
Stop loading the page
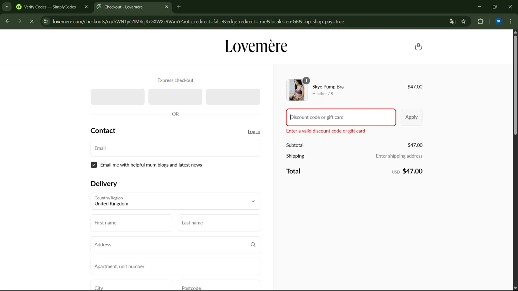point(31,21)
